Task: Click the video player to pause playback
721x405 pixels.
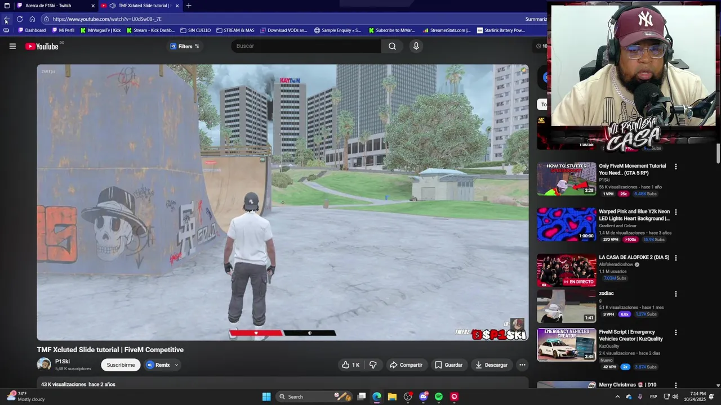Action: 283,202
